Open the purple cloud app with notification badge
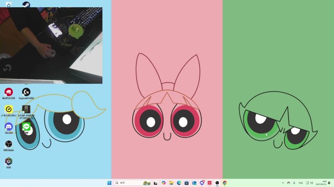The width and height of the screenshot is (334, 187). click(202, 183)
